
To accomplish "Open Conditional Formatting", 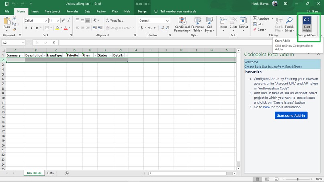I will 182,25.
